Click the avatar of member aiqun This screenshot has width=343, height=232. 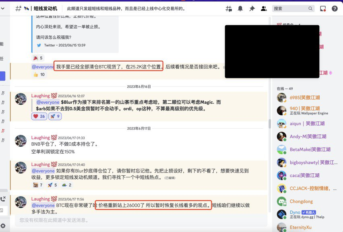281,124
